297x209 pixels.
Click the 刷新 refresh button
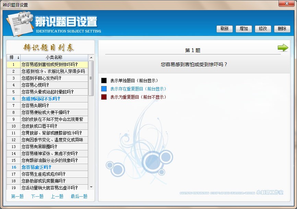[225, 29]
